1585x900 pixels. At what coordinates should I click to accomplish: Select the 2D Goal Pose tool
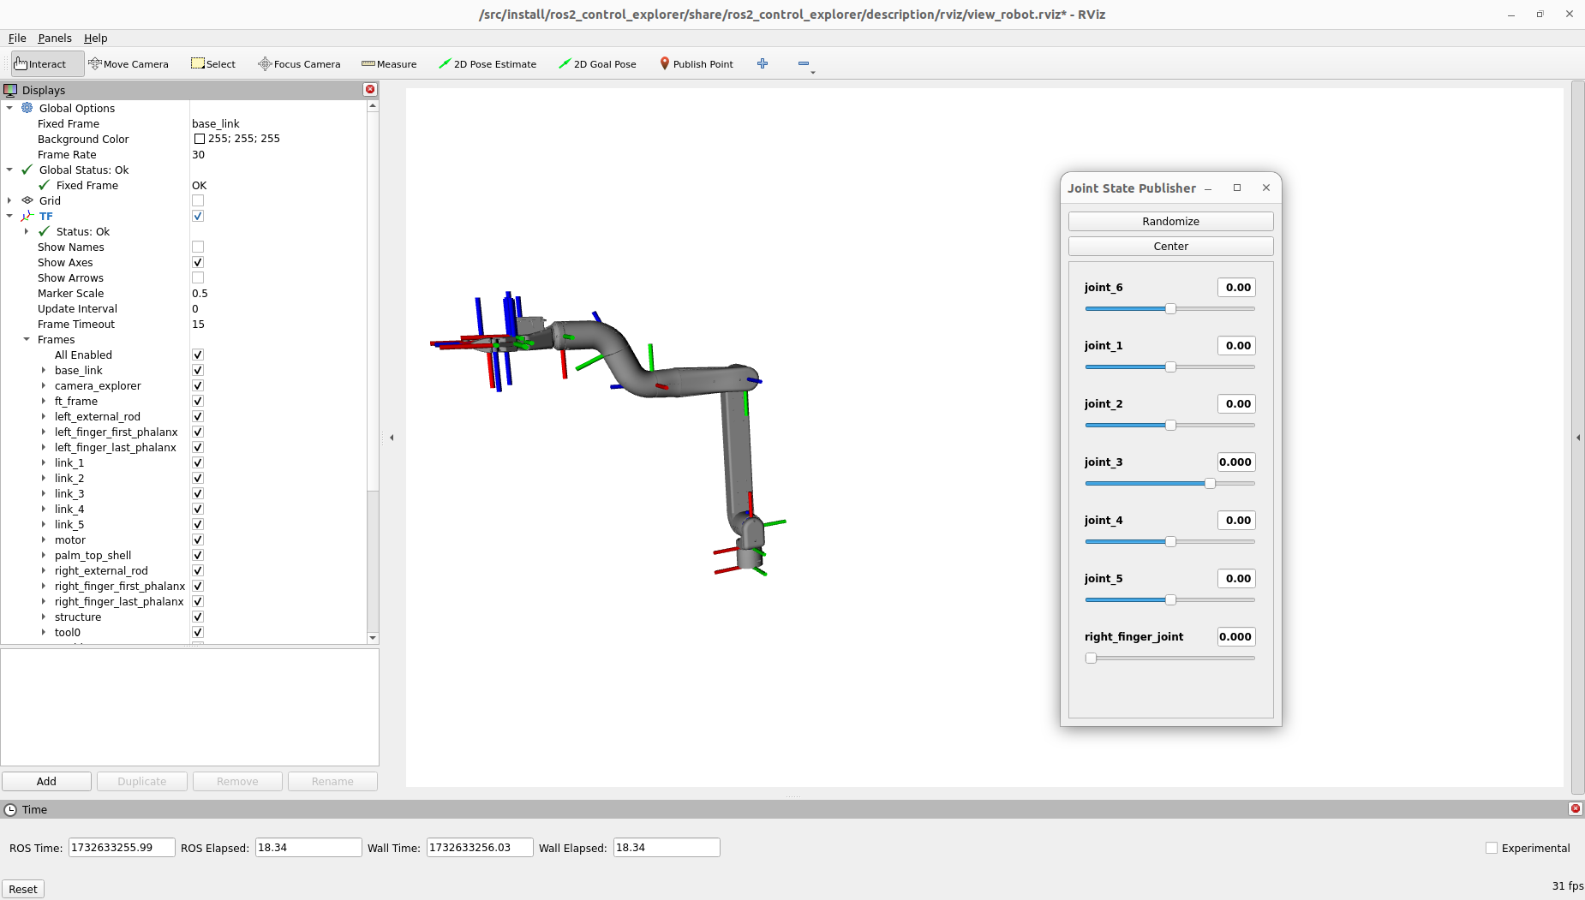tap(597, 64)
